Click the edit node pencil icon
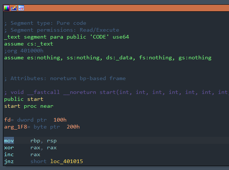The width and height of the screenshot is (229, 170). coord(14,8)
